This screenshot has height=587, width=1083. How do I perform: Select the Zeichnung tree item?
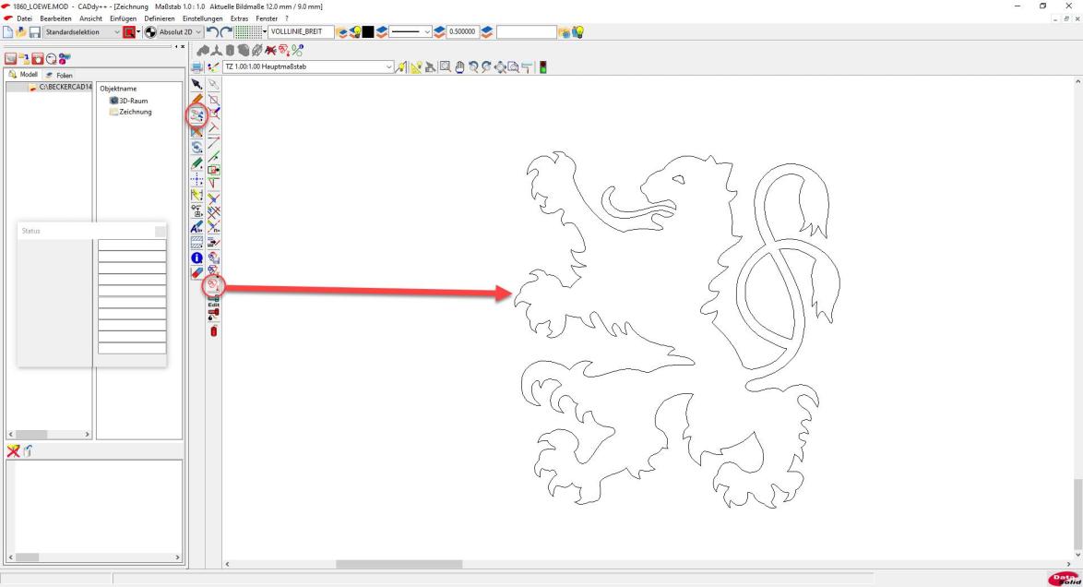click(x=131, y=112)
